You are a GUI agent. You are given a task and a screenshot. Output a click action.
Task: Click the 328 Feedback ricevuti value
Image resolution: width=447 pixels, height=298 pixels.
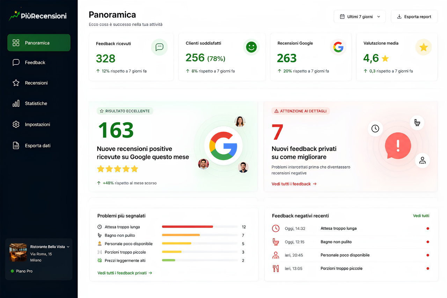click(106, 58)
